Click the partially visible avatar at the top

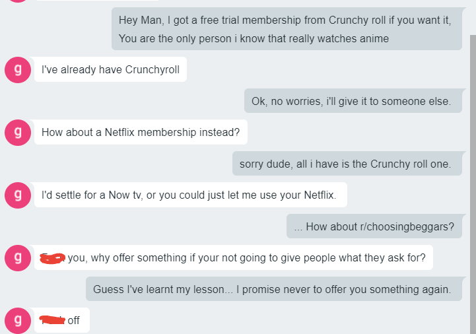[x=18, y=1]
